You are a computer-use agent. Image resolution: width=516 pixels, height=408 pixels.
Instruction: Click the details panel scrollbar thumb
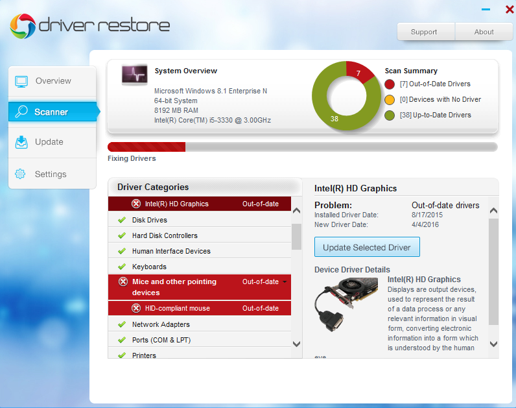point(493,272)
